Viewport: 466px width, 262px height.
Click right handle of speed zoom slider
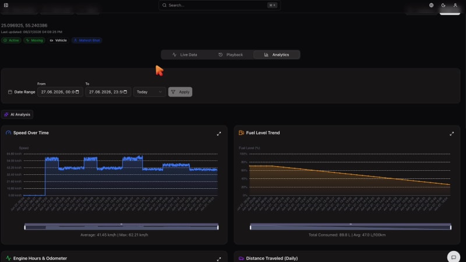tap(218, 227)
